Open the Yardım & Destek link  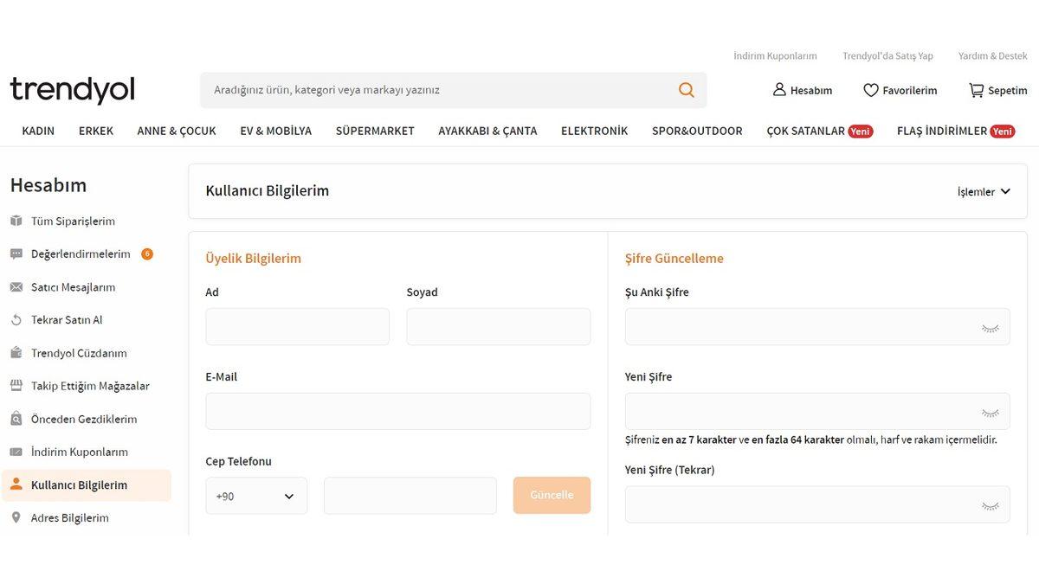(x=992, y=56)
